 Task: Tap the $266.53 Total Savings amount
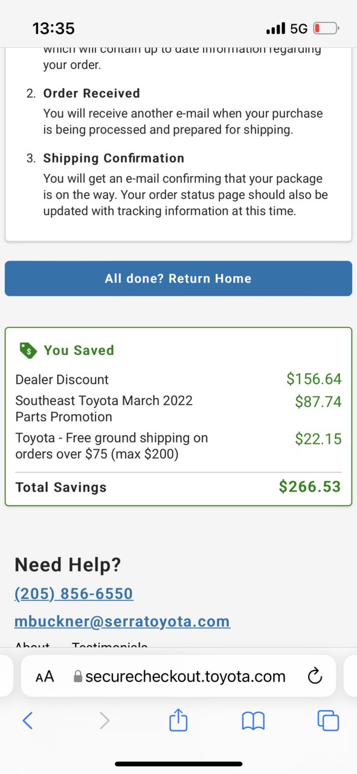click(310, 487)
